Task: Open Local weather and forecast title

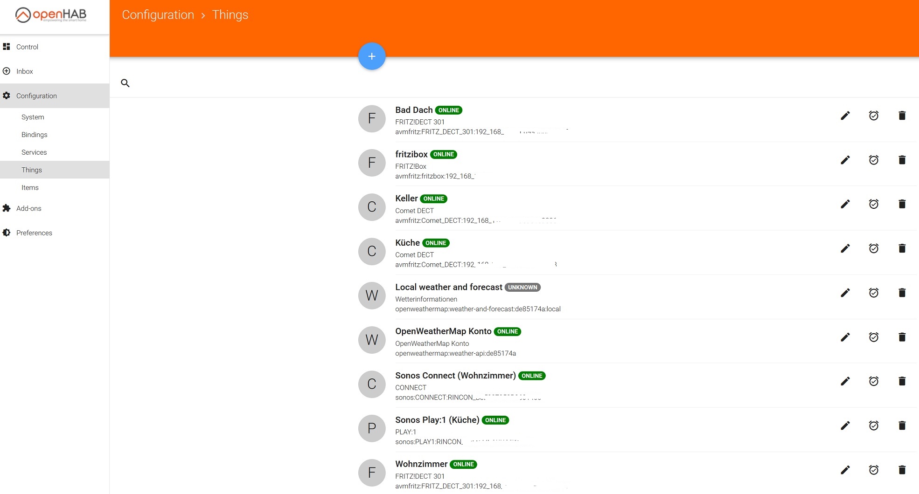Action: pyautogui.click(x=449, y=287)
